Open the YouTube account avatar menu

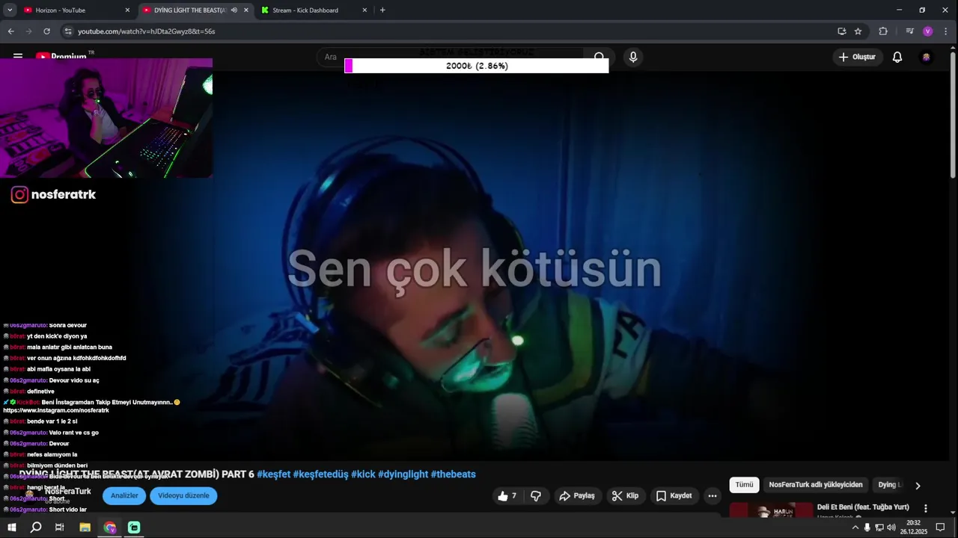click(927, 57)
